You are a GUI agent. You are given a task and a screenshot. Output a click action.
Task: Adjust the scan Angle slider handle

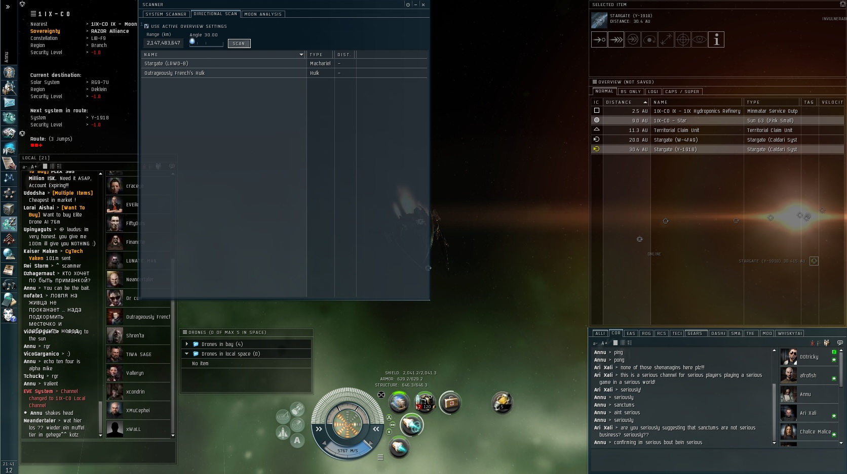192,41
